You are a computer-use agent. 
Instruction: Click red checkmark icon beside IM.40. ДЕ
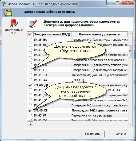[x=31, y=85]
